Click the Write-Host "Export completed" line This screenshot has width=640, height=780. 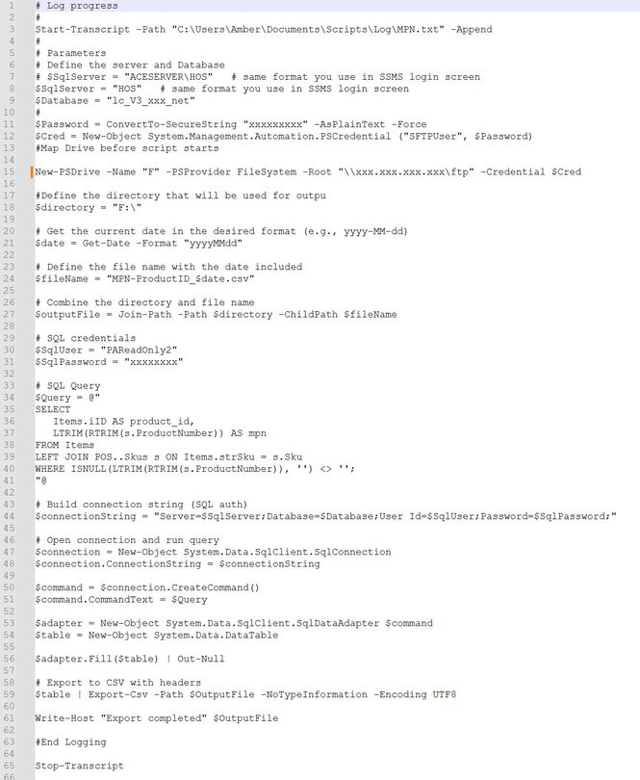[x=157, y=718]
